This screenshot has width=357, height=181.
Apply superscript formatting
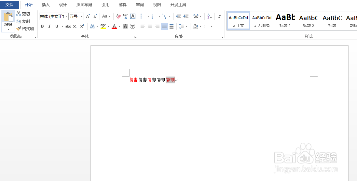click(x=82, y=26)
